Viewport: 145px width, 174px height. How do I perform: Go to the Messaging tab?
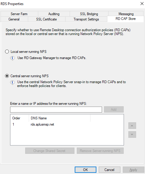coord(126,14)
